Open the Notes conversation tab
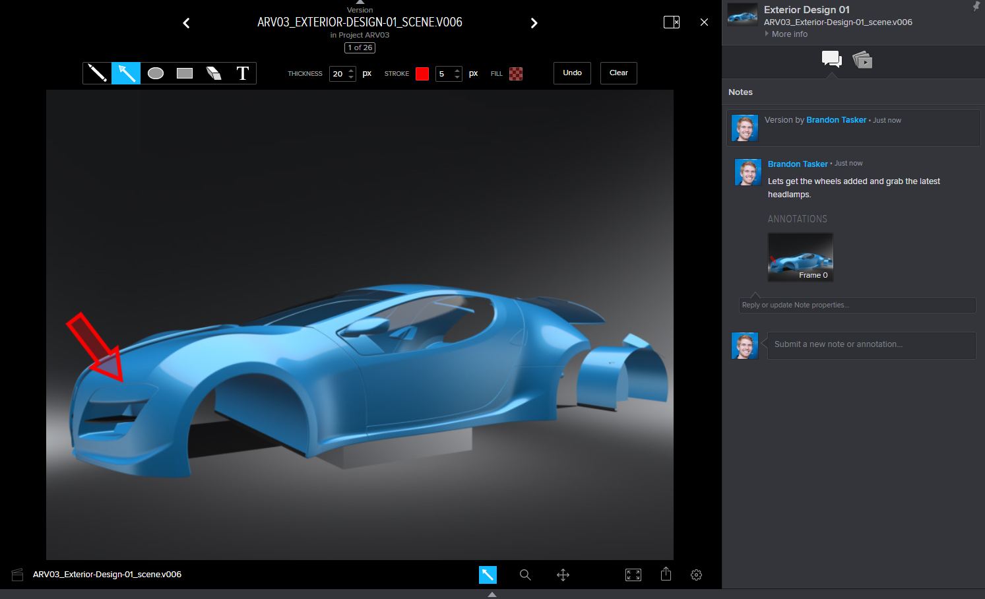Image resolution: width=985 pixels, height=599 pixels. coord(831,59)
